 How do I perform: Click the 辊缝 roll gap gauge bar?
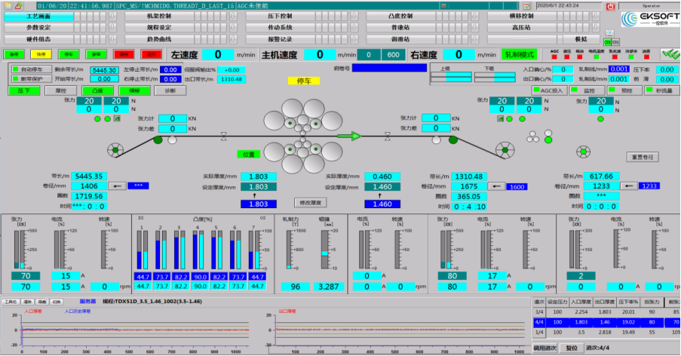[x=325, y=250]
